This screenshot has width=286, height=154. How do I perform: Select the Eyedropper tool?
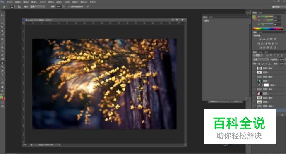(x=2, y=35)
